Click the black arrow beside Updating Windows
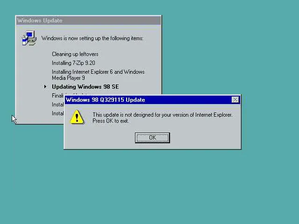This screenshot has width=299, height=224. click(x=45, y=87)
